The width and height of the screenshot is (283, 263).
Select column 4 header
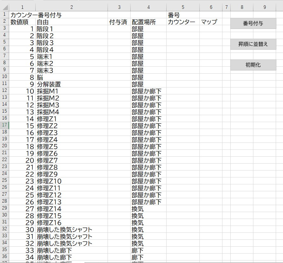coord(148,7)
